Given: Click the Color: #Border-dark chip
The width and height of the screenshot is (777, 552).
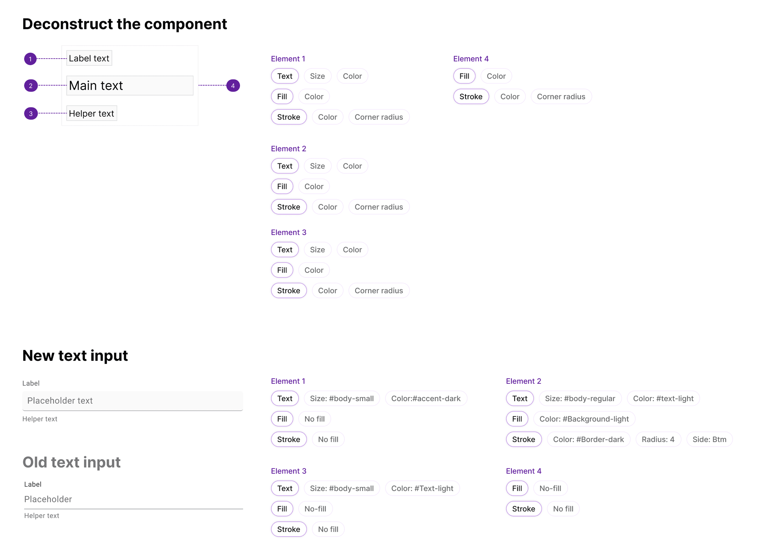Looking at the screenshot, I should pyautogui.click(x=588, y=439).
